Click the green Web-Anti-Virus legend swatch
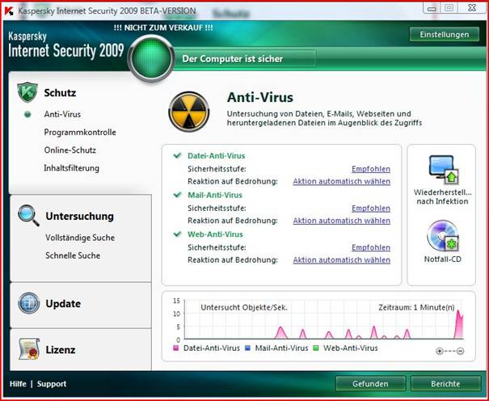489x401 pixels. pyautogui.click(x=316, y=348)
